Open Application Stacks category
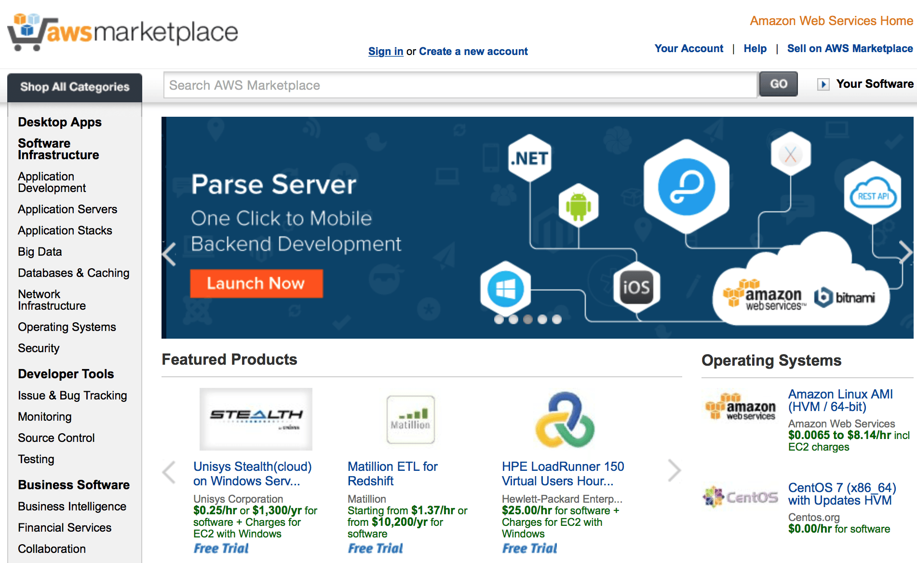 tap(65, 231)
